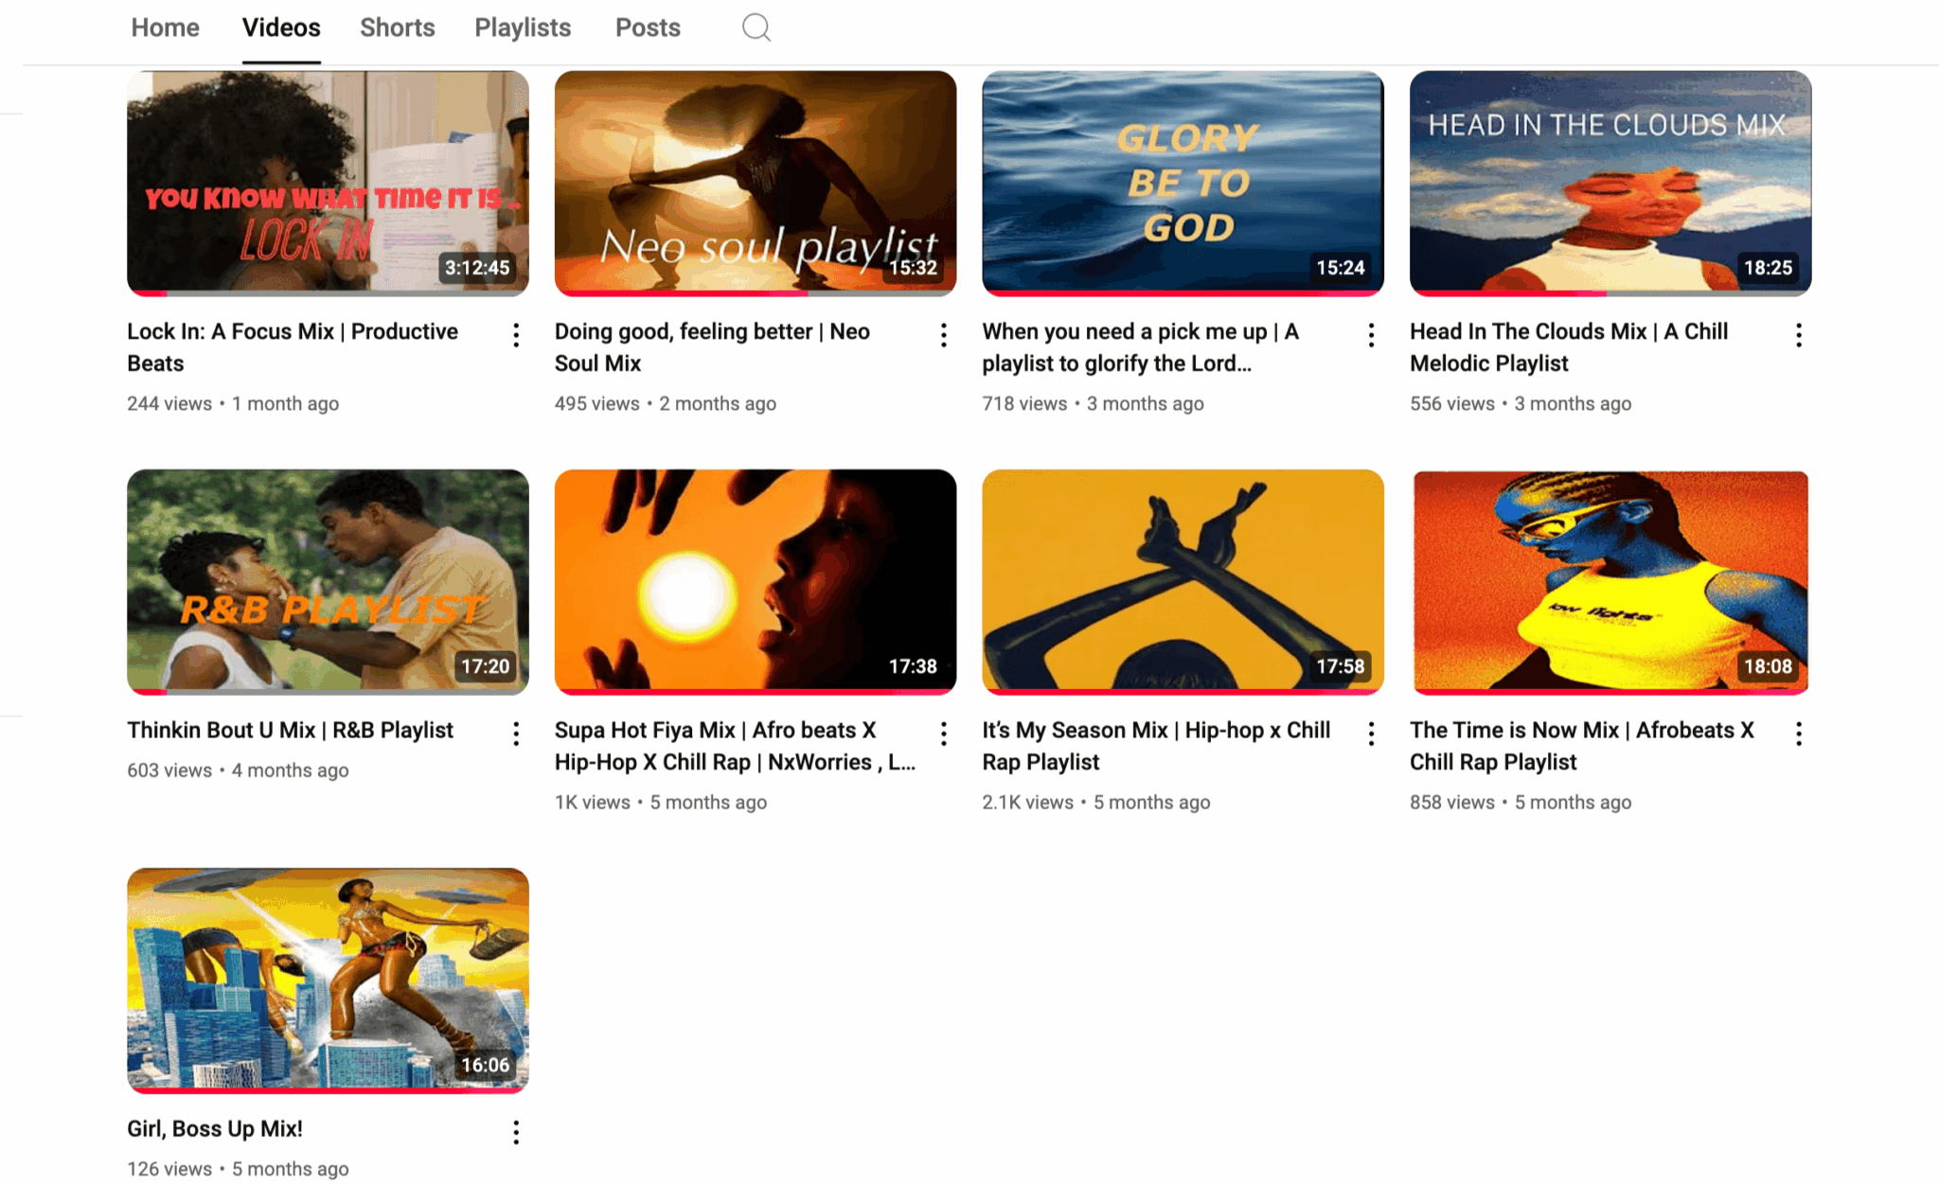Switch to the Shorts tab
This screenshot has height=1184, width=1939.
click(x=397, y=27)
